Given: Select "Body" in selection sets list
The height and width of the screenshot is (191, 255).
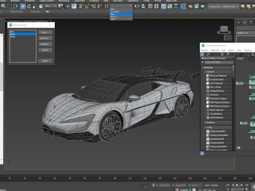Looking at the screenshot, I should 121,9.
